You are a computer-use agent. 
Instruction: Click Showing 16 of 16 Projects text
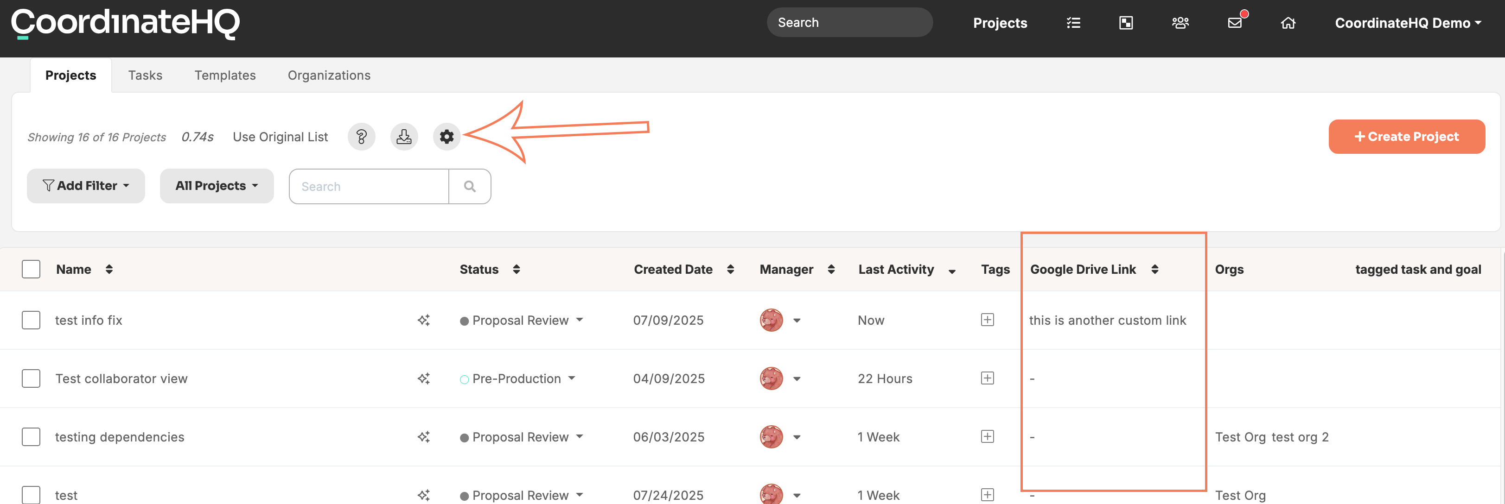pos(97,137)
